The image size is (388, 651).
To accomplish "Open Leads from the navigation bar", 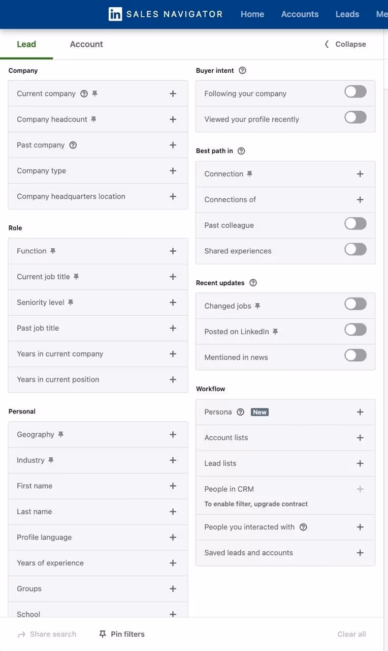I will pyautogui.click(x=347, y=14).
